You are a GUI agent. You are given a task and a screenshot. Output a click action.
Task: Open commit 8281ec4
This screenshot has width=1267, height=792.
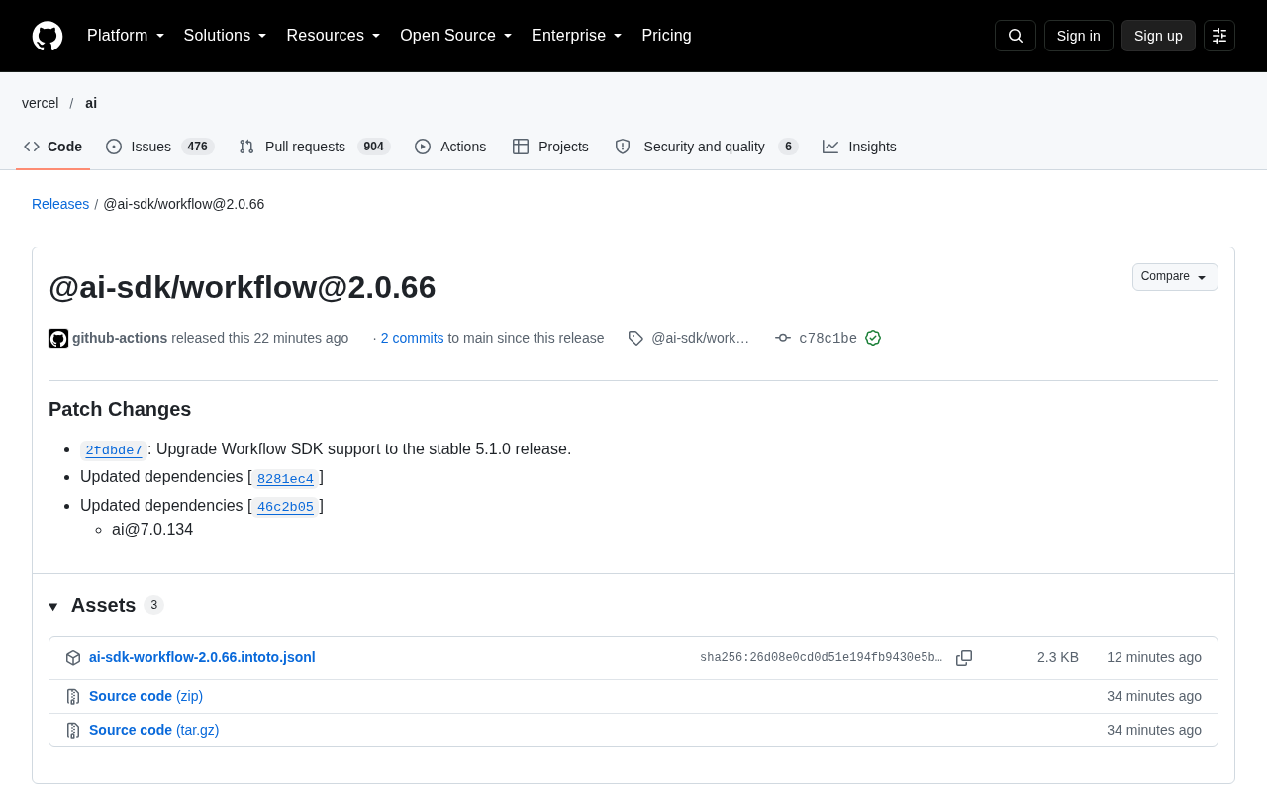click(x=285, y=479)
